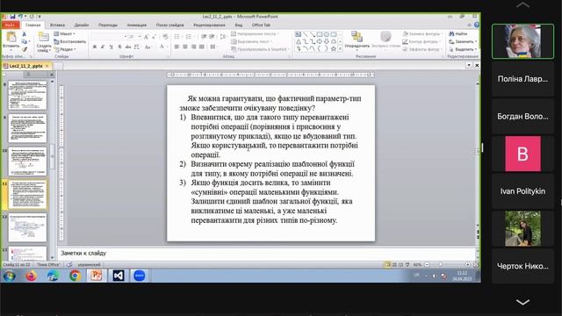Click the Find (Найти) binoculars button
562x316 pixels.
[x=458, y=33]
